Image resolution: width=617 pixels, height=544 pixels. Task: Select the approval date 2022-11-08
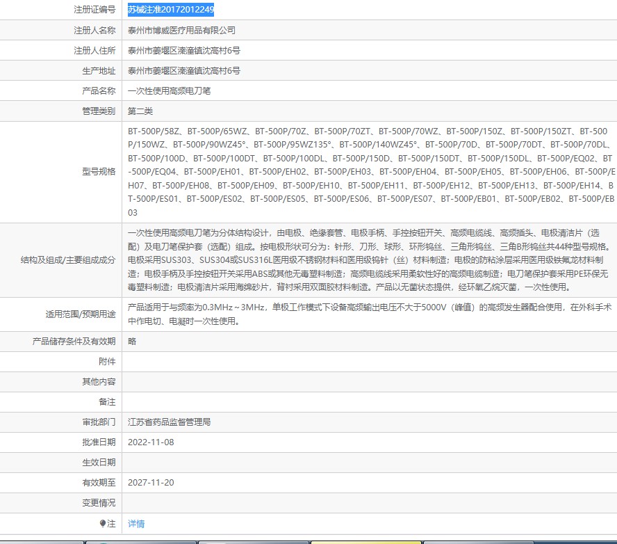point(151,442)
